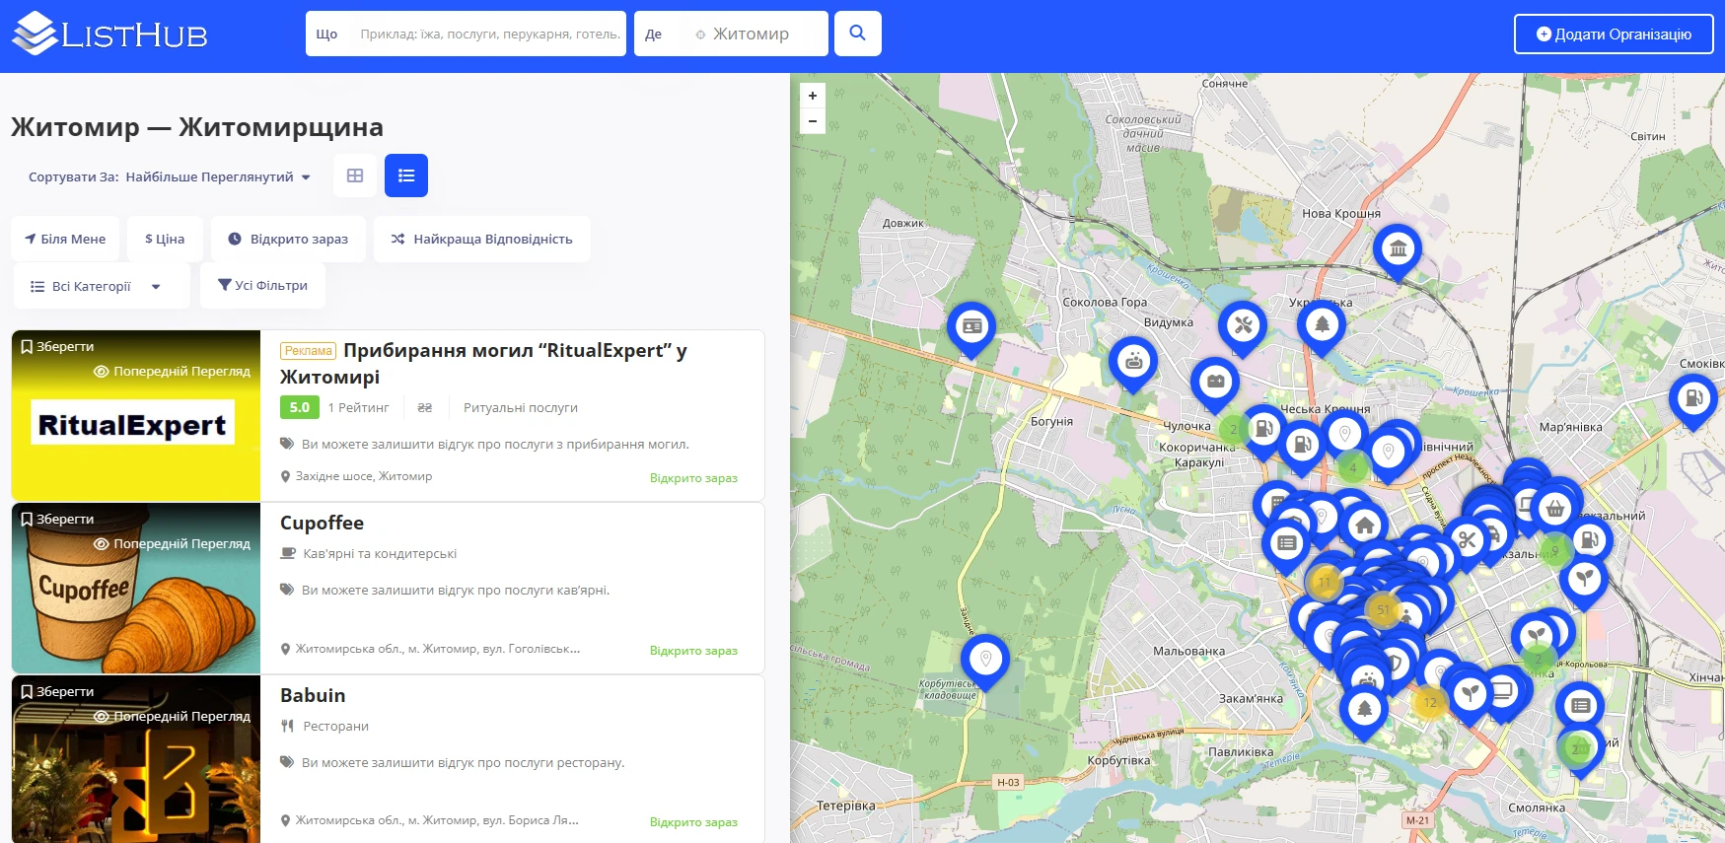1725x843 pixels.
Task: Expand yellow cluster of 51 places
Action: (x=1383, y=609)
